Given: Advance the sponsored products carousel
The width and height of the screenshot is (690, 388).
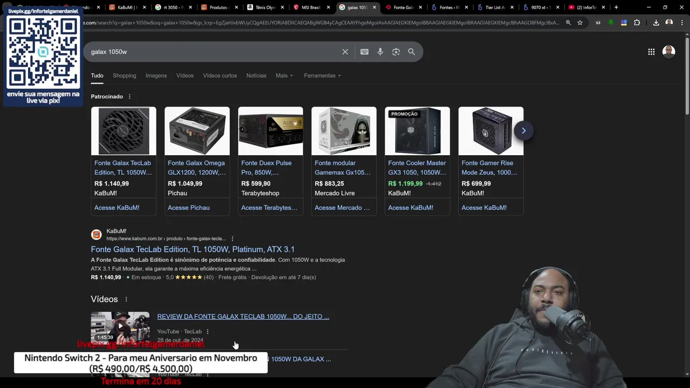Looking at the screenshot, I should coord(523,130).
